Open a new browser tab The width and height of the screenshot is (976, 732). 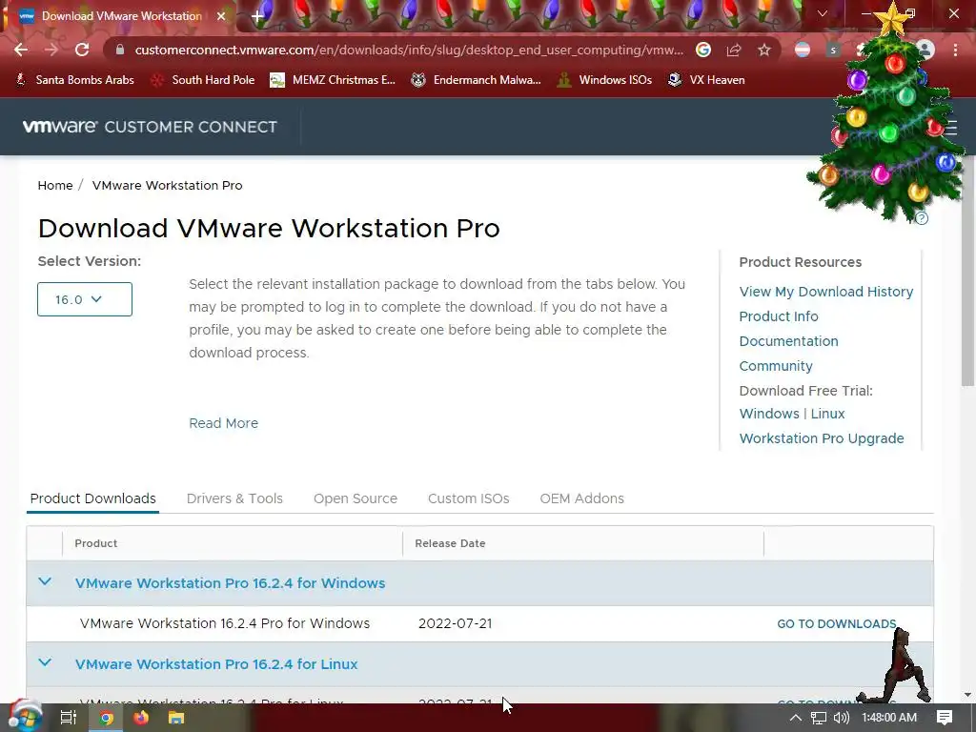point(257,16)
